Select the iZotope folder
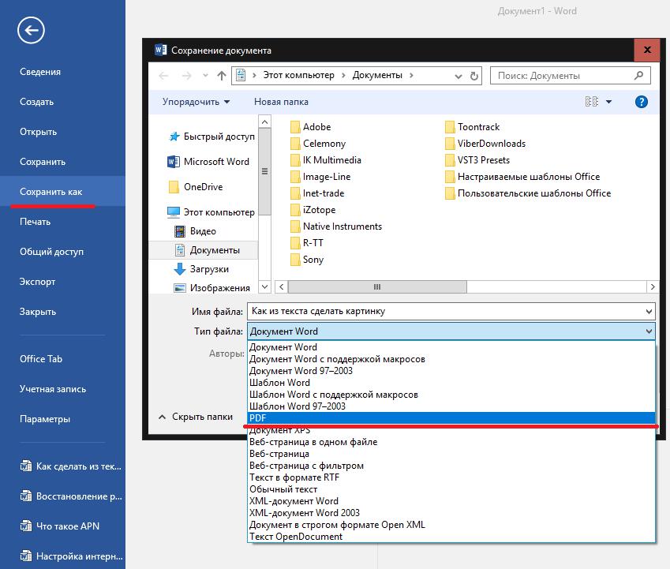670x569 pixels. [x=313, y=210]
